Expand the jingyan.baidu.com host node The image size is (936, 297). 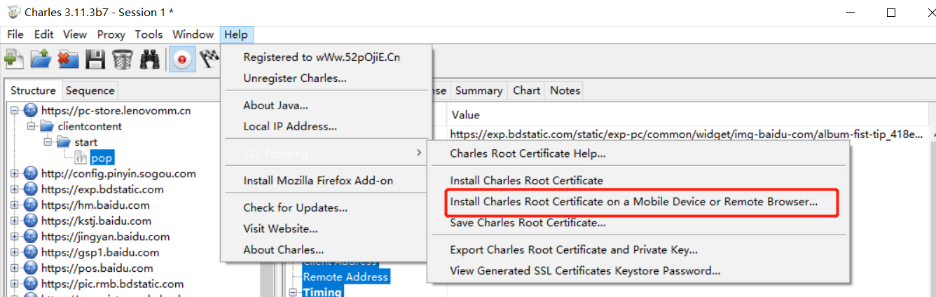click(15, 237)
